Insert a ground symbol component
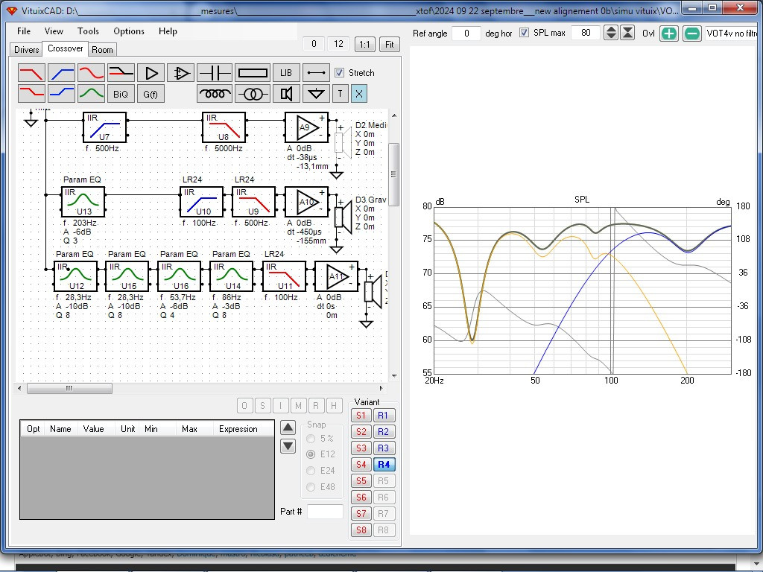The width and height of the screenshot is (763, 572). [316, 94]
